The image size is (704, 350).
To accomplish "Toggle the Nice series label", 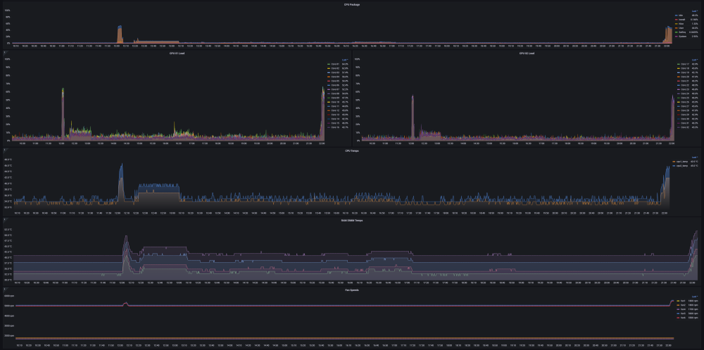I will click(x=681, y=24).
